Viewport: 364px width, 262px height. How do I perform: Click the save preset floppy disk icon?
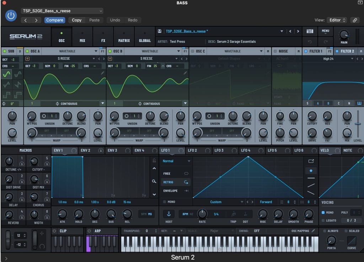click(x=160, y=31)
